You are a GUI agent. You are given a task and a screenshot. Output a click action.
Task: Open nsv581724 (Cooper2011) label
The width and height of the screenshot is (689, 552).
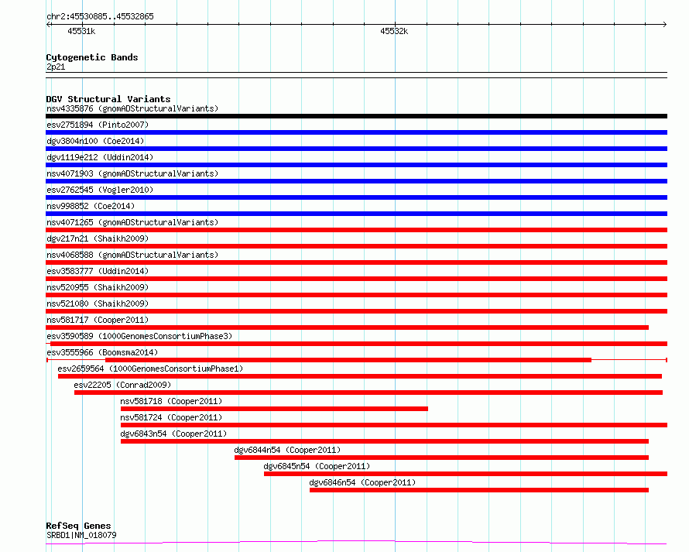point(171,417)
